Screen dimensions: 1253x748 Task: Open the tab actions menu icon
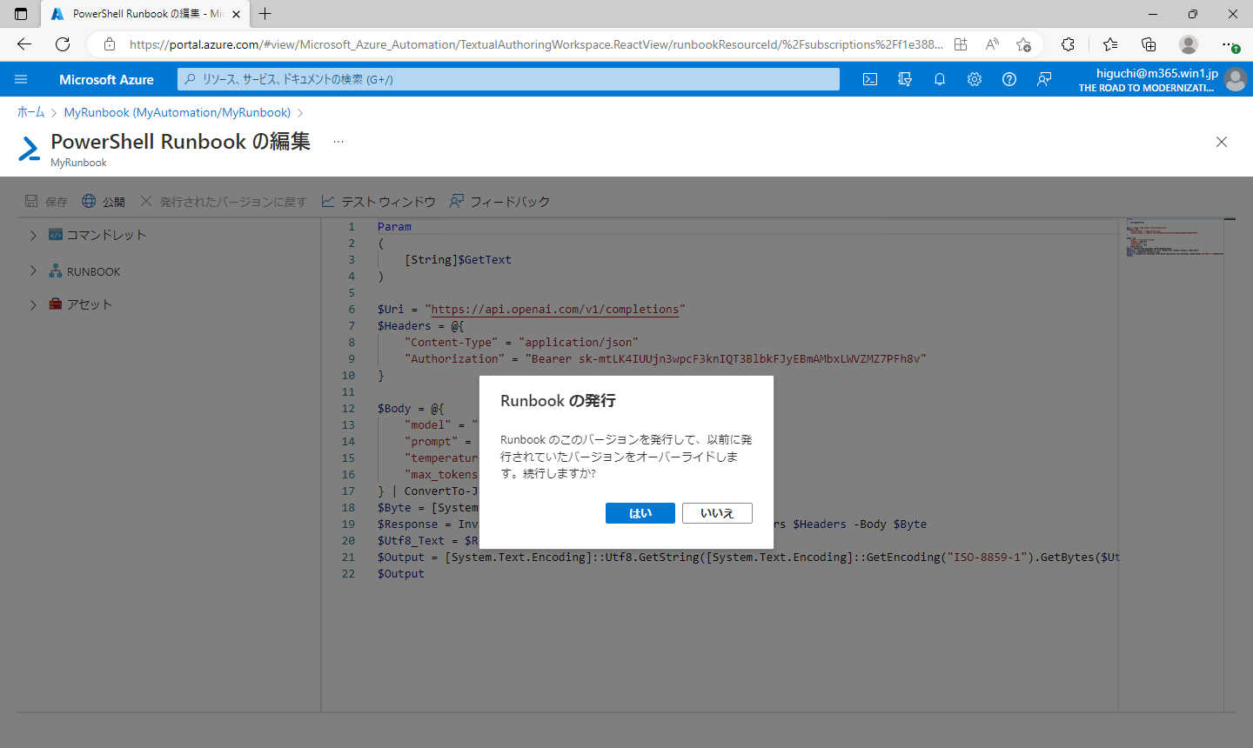click(x=21, y=14)
